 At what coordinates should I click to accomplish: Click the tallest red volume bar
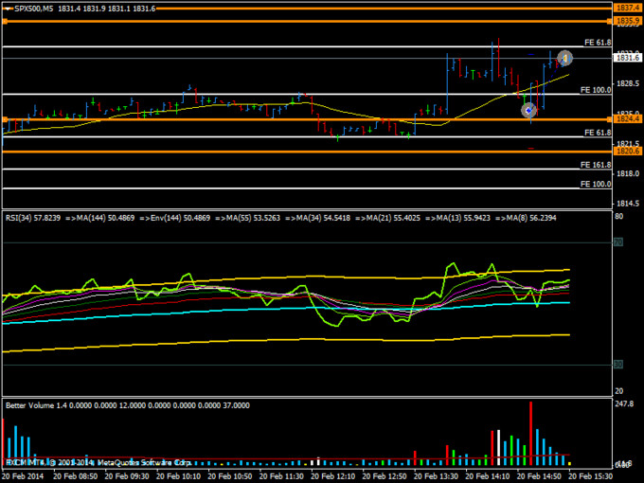531,432
